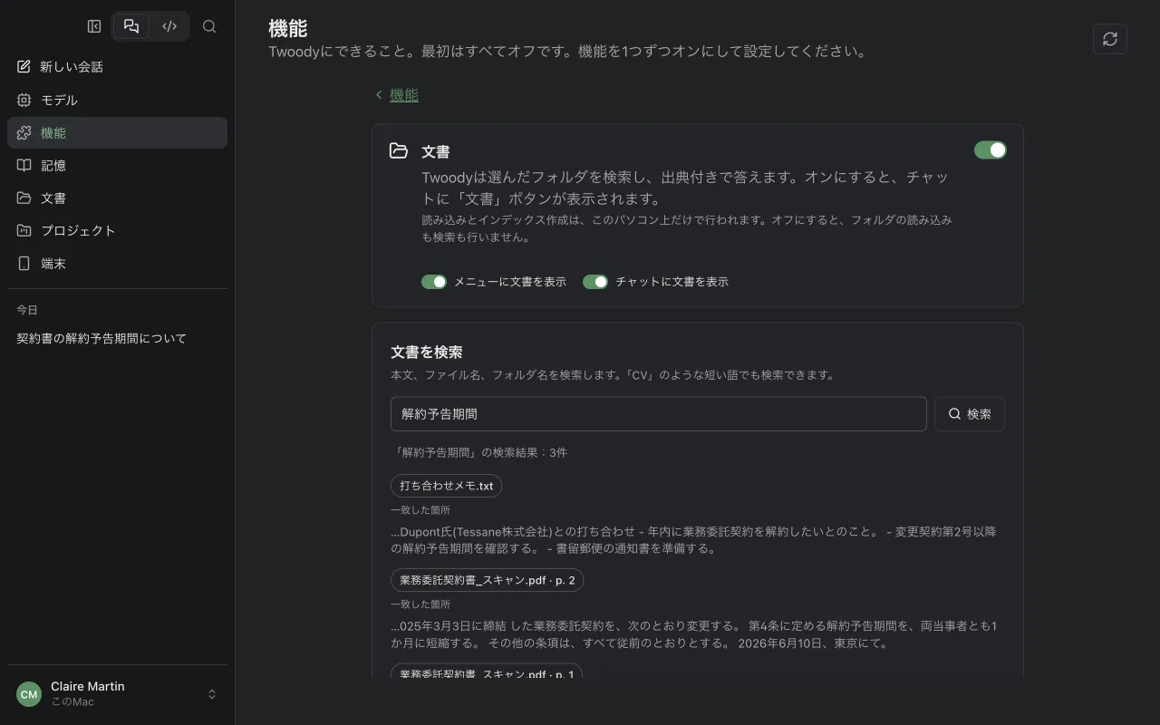Screen dimensions: 1160x725
Task: Open the 端末 section
Action: 118,263
